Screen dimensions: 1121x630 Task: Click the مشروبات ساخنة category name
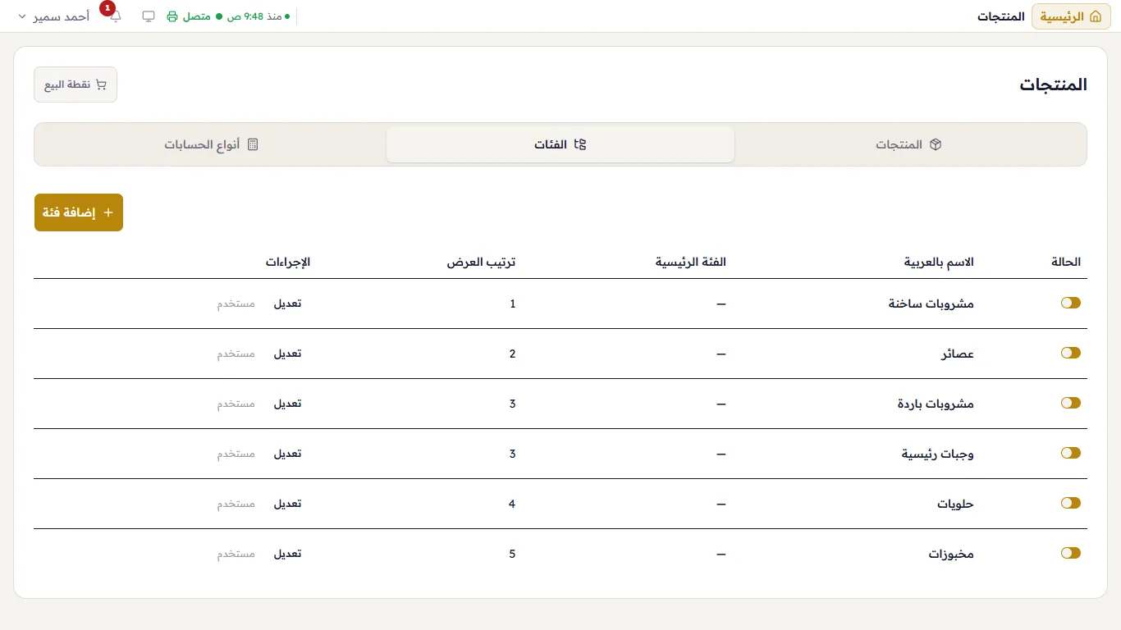931,304
